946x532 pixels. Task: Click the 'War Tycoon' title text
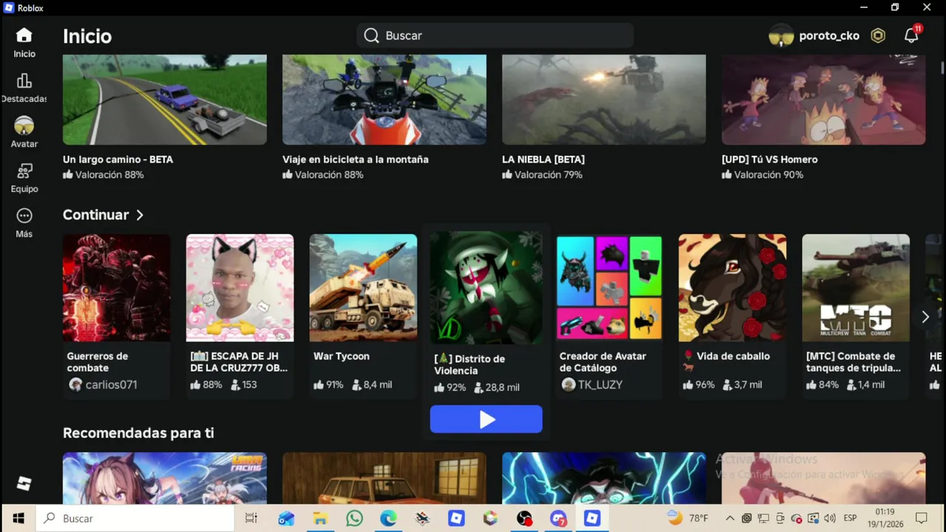(341, 356)
